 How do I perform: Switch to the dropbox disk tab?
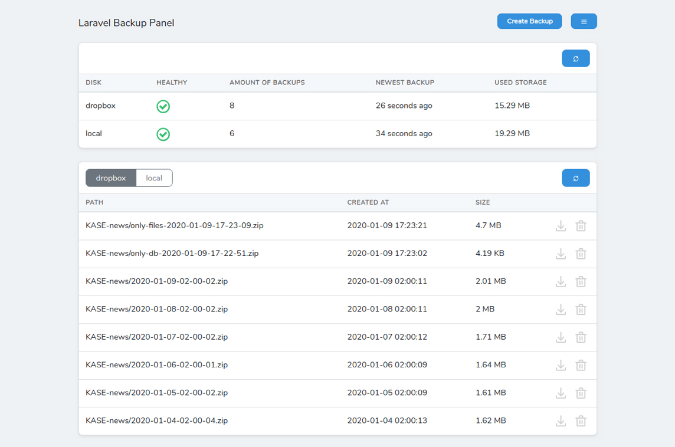(111, 178)
